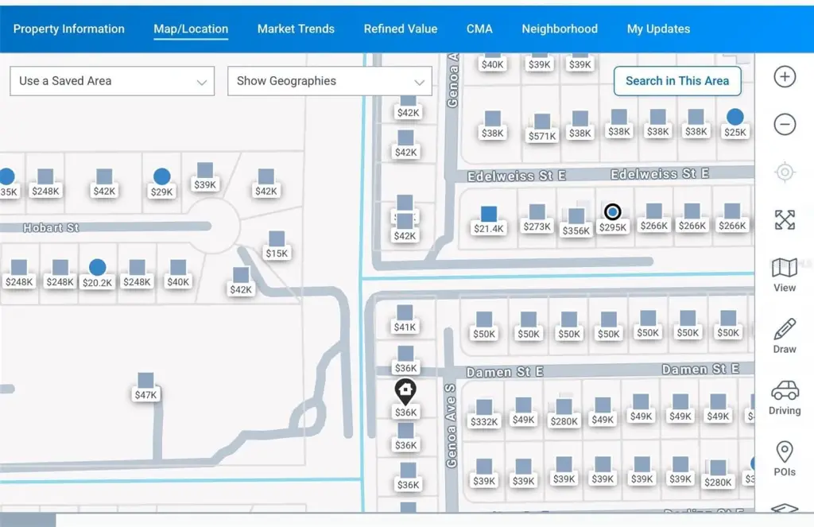The image size is (814, 527).
Task: Expand the Show Geographies dropdown
Action: (x=330, y=81)
